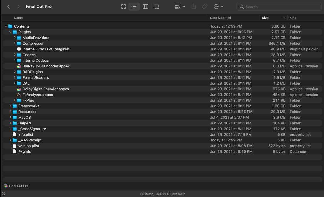Click the Share toolbar button

tap(194, 7)
